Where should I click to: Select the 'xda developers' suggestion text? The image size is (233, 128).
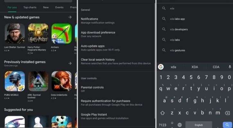[x=179, y=29]
